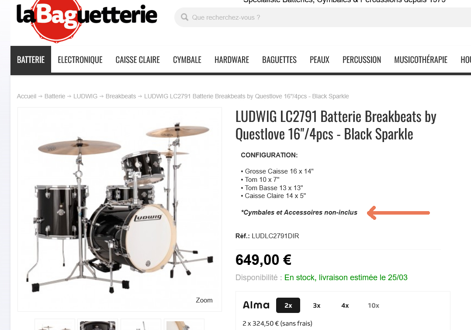This screenshot has height=330, width=471.
Task: Select Alma 4x payment option
Action: 345,306
